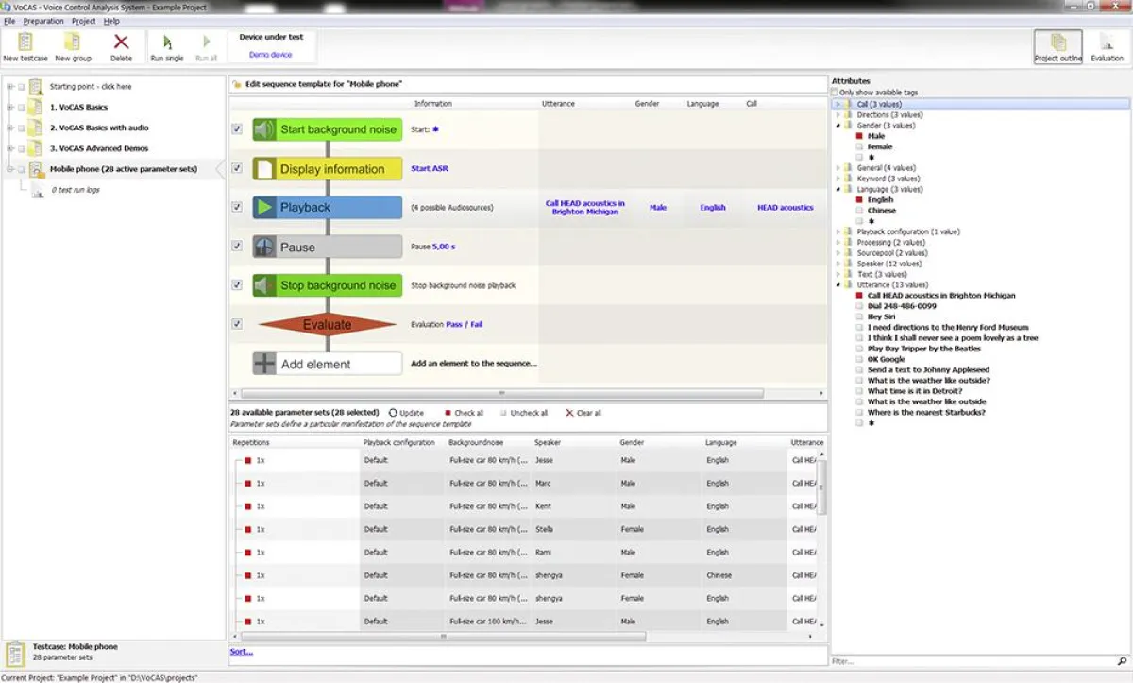Open the File menu

9,21
